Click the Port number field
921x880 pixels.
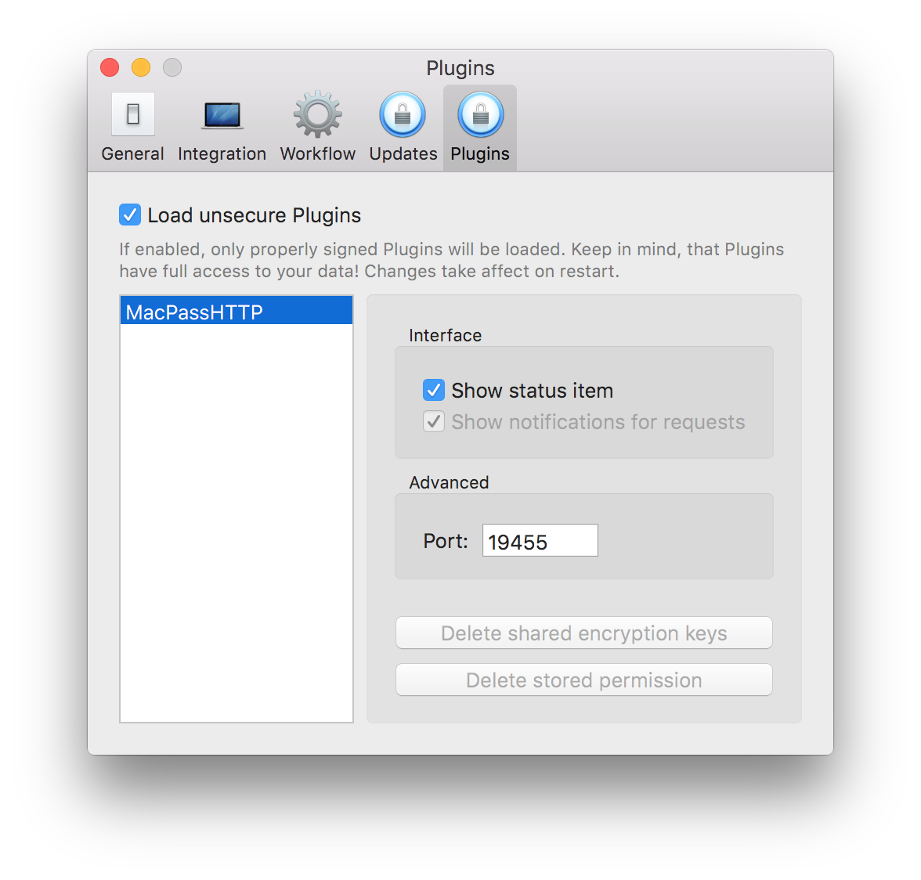point(540,541)
